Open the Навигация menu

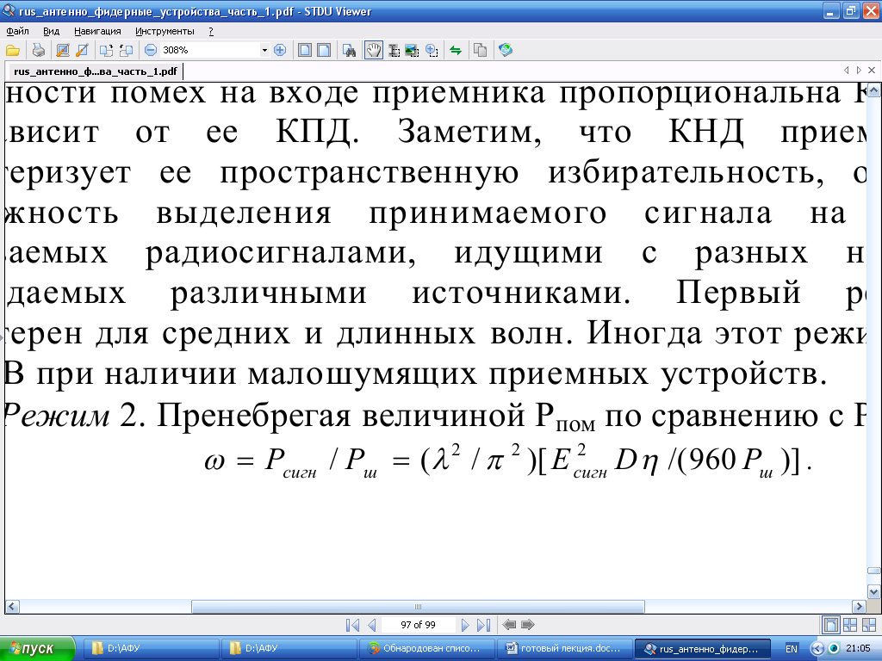(x=97, y=31)
